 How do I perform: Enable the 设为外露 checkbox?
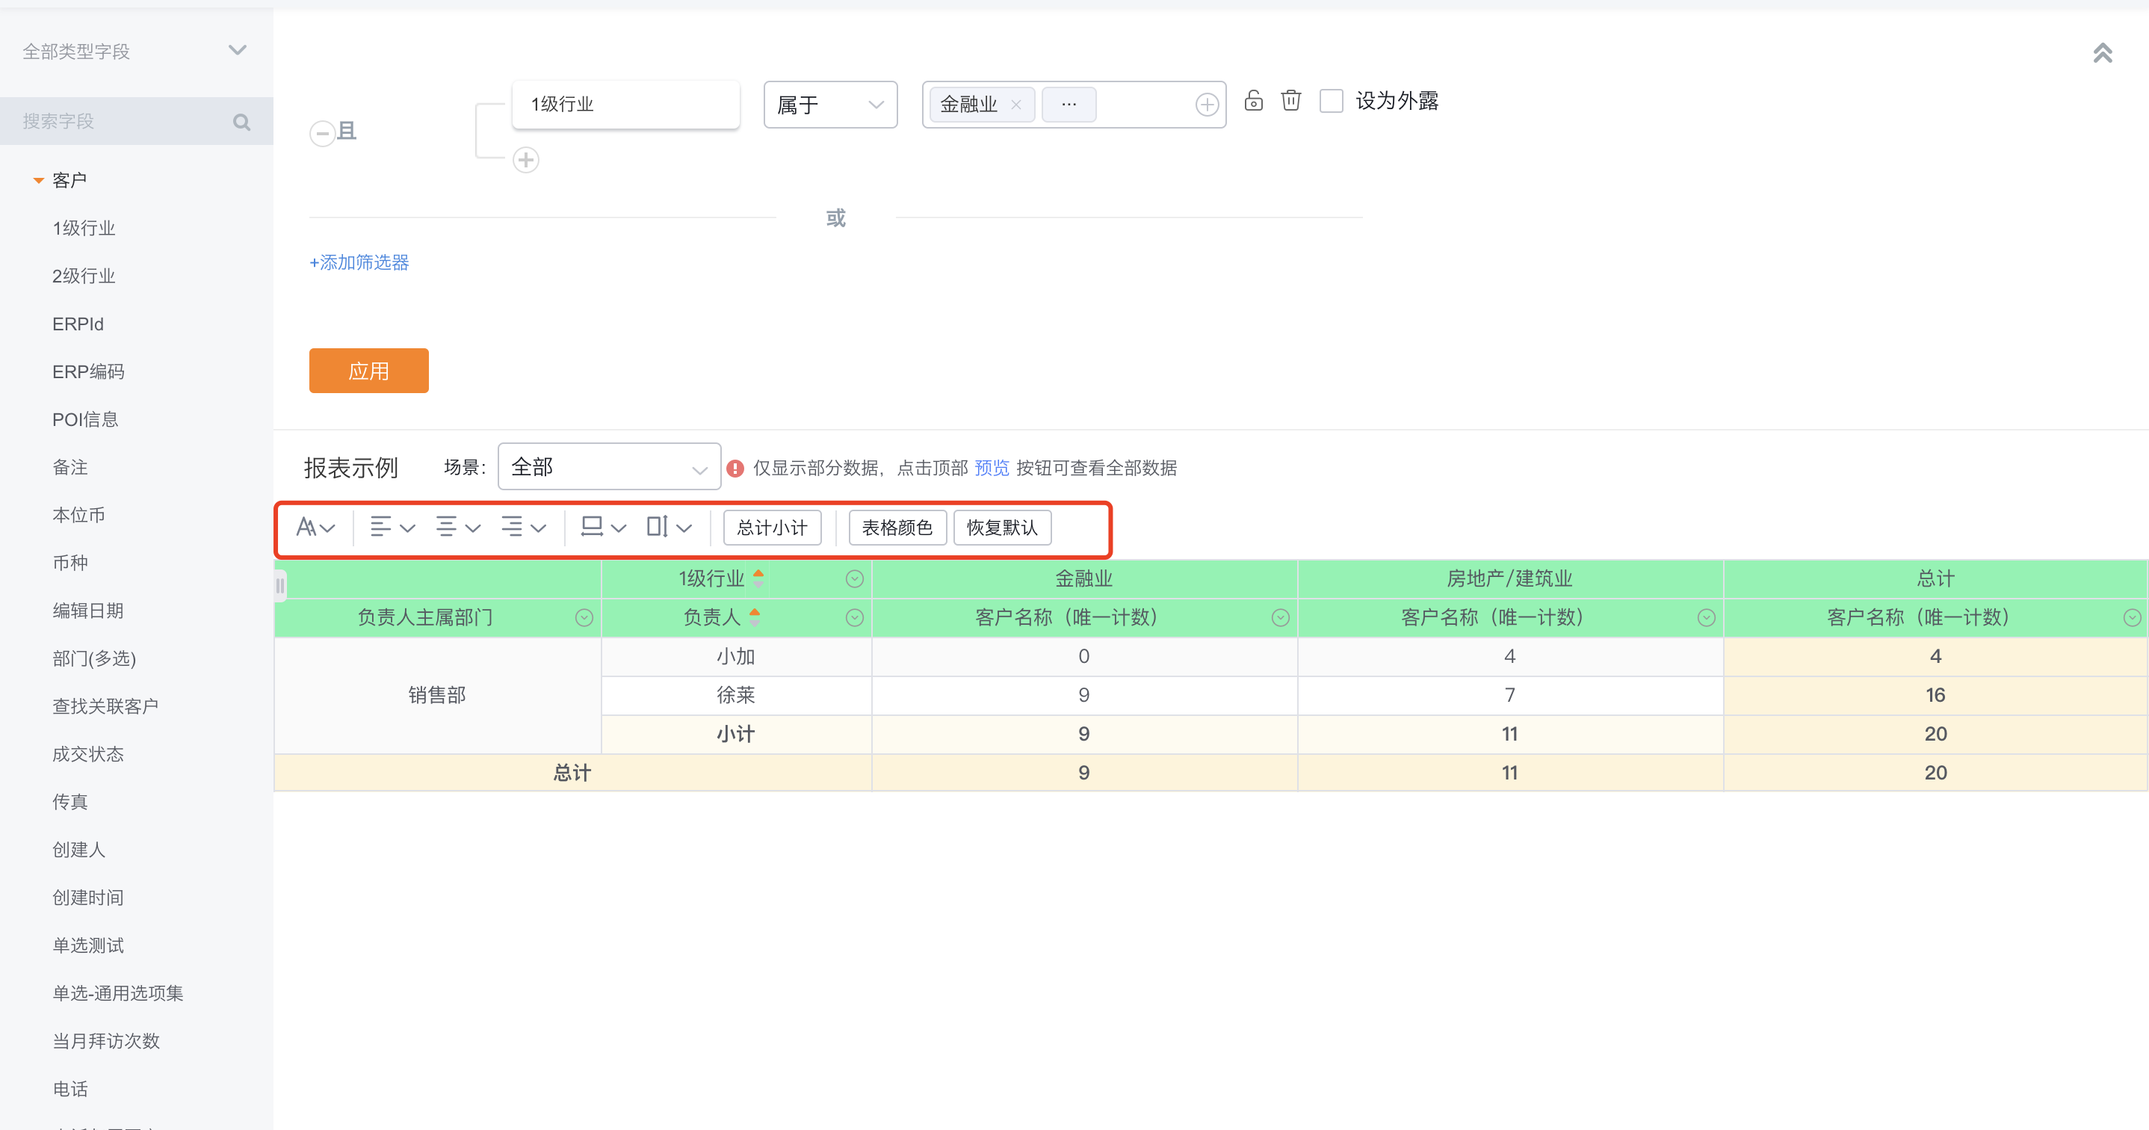(x=1332, y=100)
